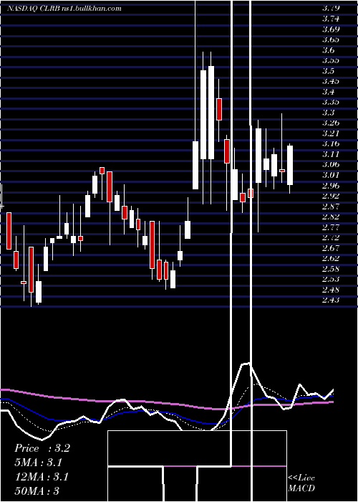358x502 pixels.
Task: Click the 3.21 price axis label
Action: 331,133
